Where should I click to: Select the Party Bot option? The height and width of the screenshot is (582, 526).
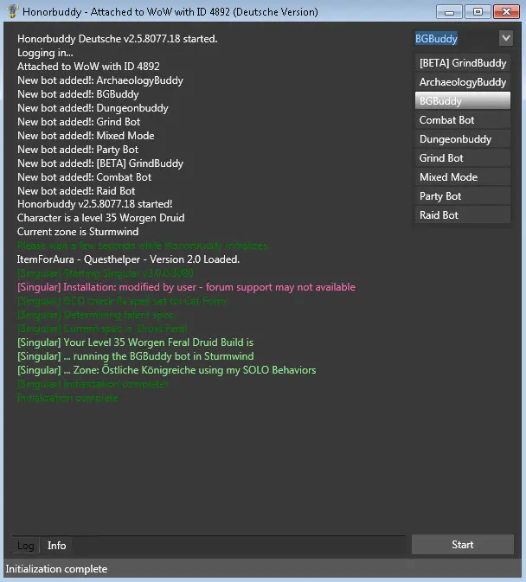(462, 196)
